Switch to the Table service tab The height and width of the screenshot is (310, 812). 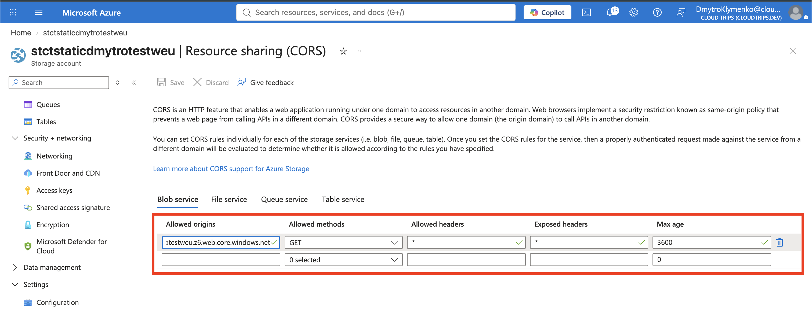coord(343,200)
